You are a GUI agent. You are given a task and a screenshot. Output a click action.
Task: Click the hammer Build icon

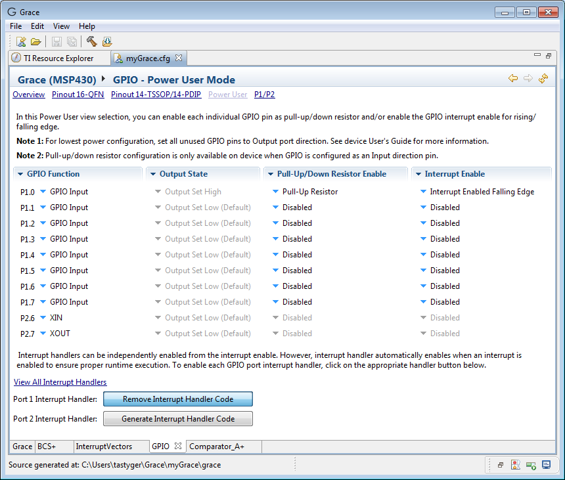click(x=91, y=41)
